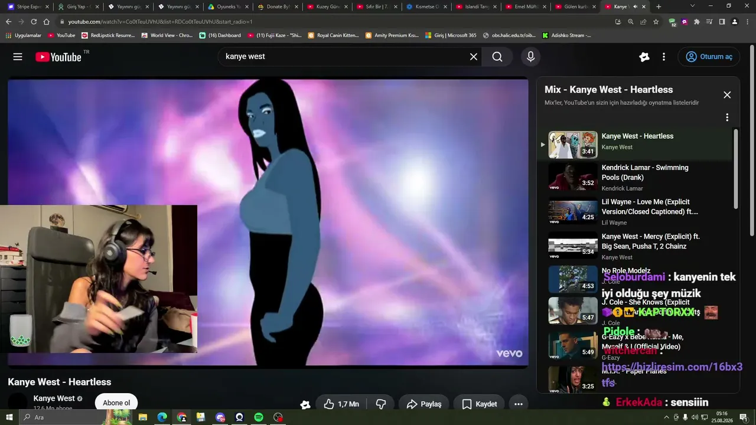Screen dimensions: 756x425
Task: Sign in with Oturum aç
Action: tap(709, 57)
